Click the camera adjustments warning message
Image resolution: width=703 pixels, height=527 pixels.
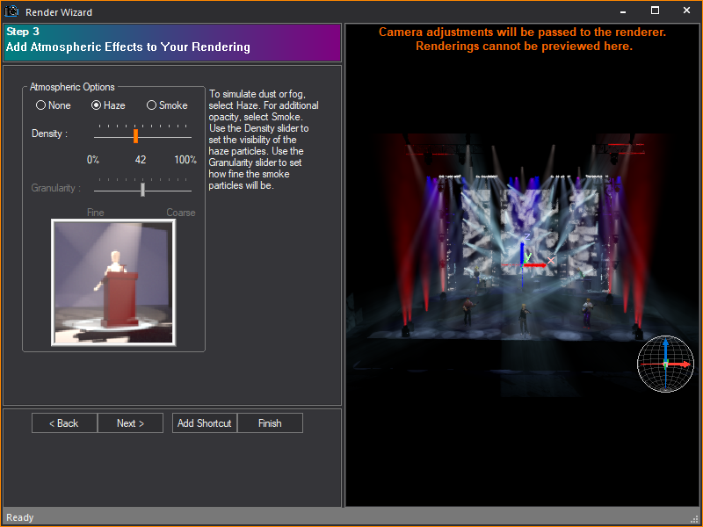(x=525, y=39)
